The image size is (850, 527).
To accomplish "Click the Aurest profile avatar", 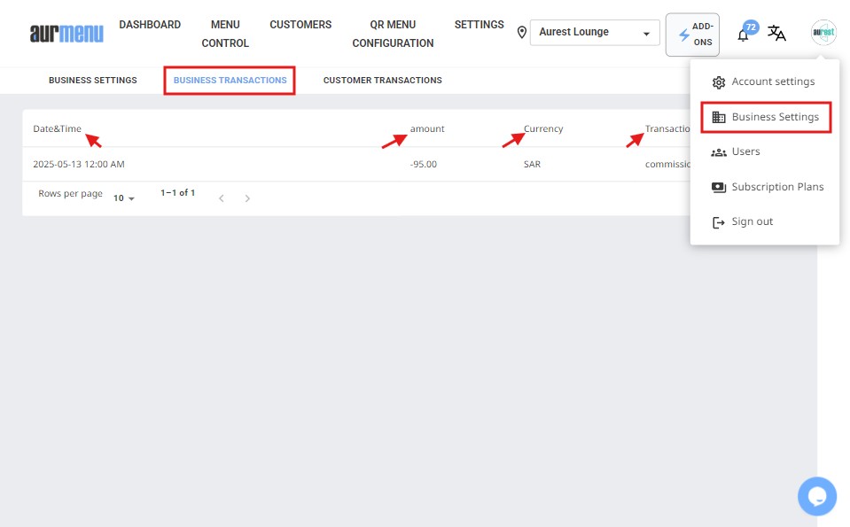I will click(x=823, y=33).
